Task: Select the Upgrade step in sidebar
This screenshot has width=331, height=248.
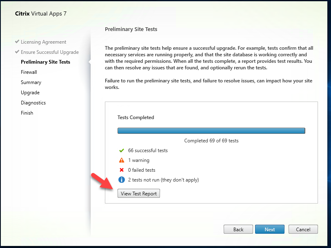Action: (x=30, y=93)
